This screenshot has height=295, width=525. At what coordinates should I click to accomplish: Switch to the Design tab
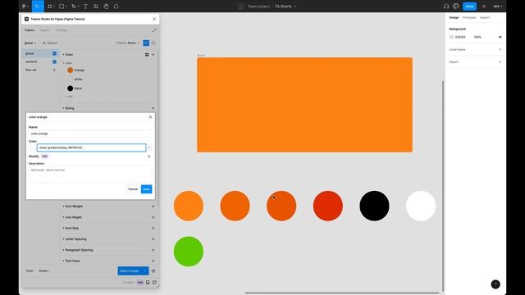(454, 17)
